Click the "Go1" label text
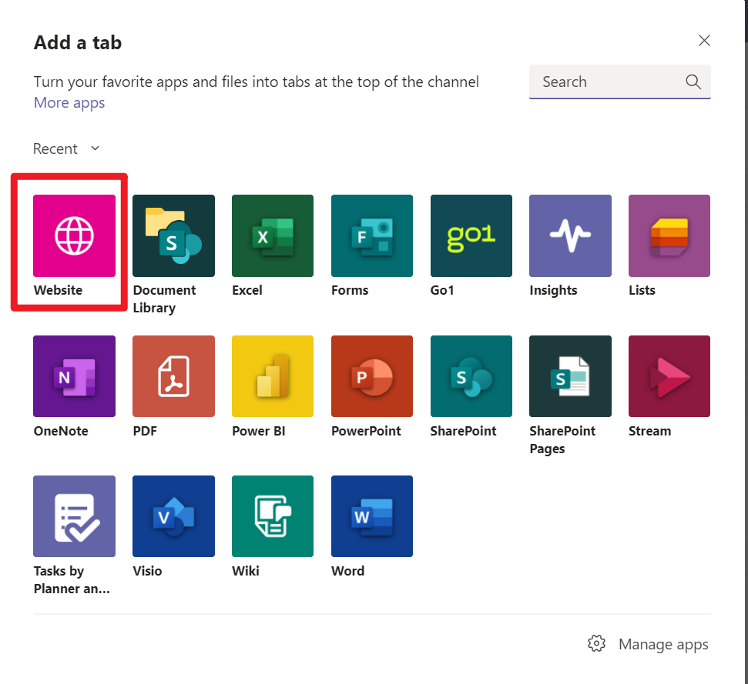The image size is (748, 684). point(441,290)
